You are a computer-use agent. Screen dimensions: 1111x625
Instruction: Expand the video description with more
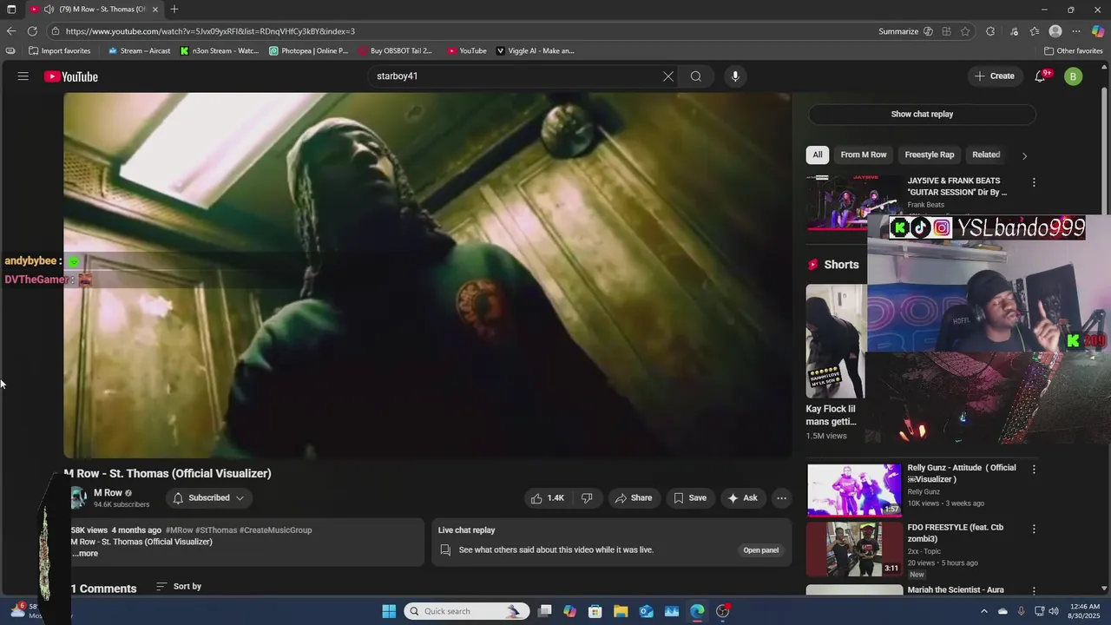85,553
